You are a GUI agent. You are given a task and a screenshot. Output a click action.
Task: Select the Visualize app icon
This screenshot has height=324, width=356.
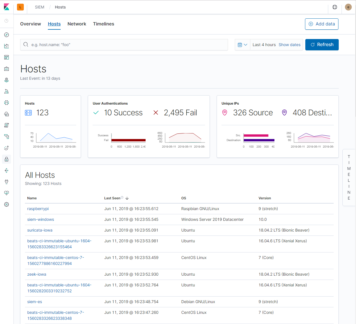[6, 46]
